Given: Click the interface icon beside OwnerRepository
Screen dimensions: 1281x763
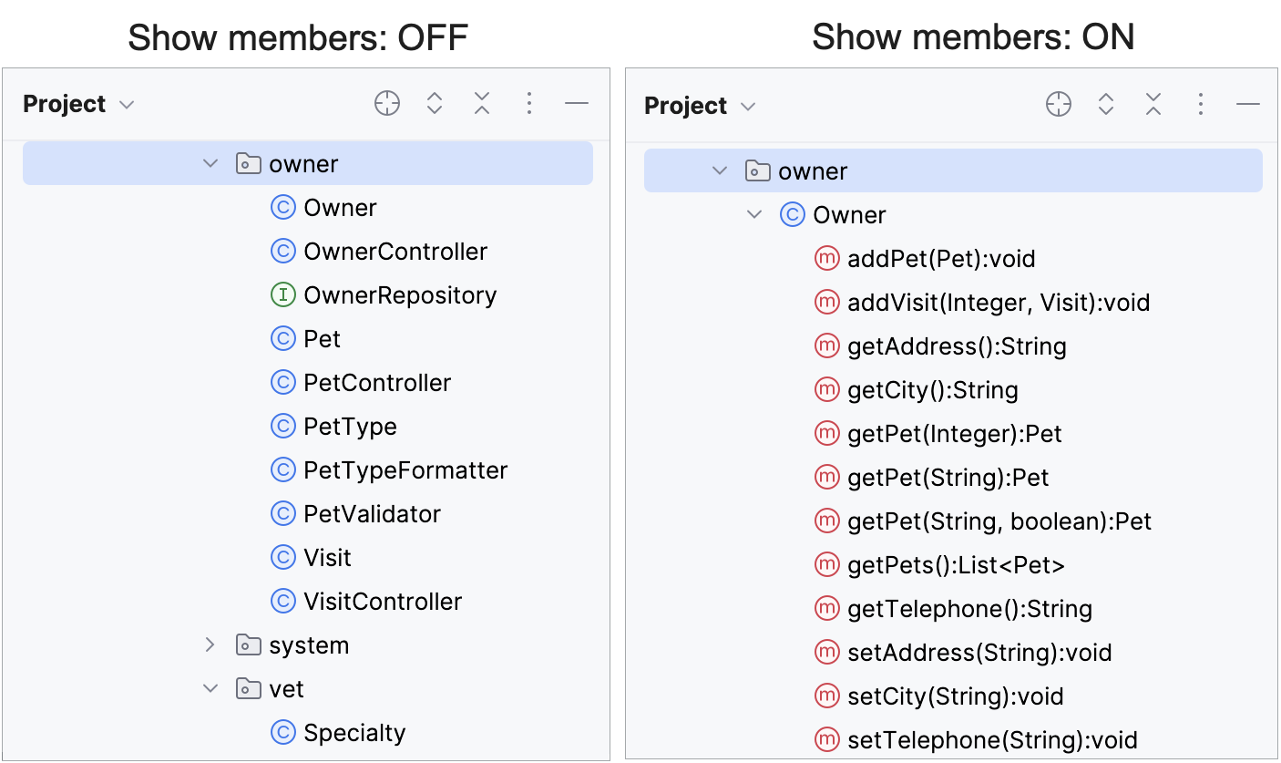Looking at the screenshot, I should pos(283,294).
